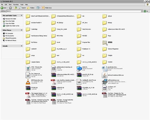The height and width of the screenshot is (120, 150).
Task: Open the Forward button history dropdown arrow
Action: click(13, 8)
